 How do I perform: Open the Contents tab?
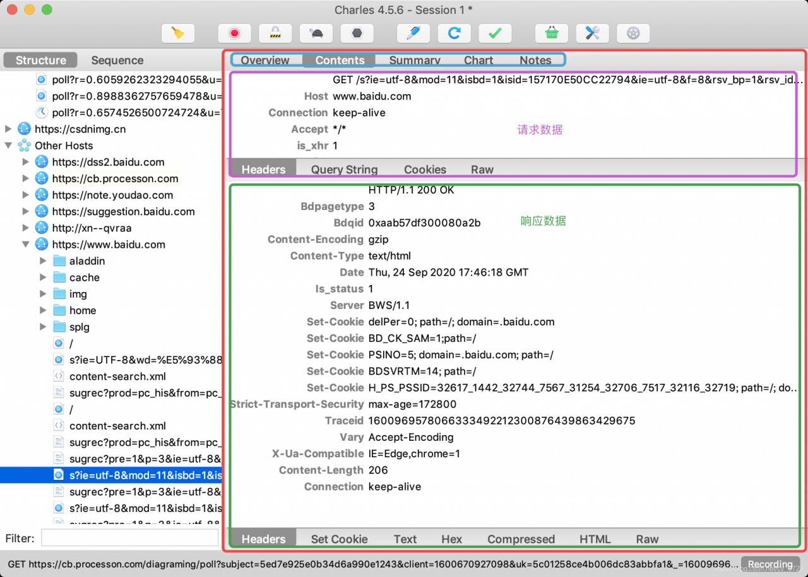coord(340,61)
